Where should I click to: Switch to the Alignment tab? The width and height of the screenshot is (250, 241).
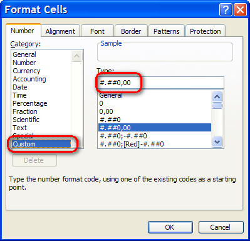(60, 31)
